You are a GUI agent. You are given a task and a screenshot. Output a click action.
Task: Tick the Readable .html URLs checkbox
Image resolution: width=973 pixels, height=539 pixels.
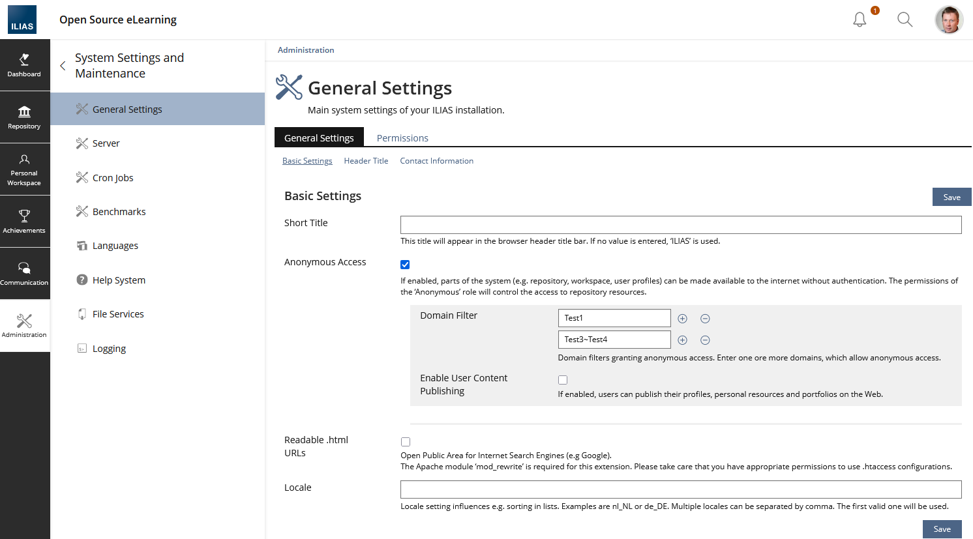click(406, 442)
